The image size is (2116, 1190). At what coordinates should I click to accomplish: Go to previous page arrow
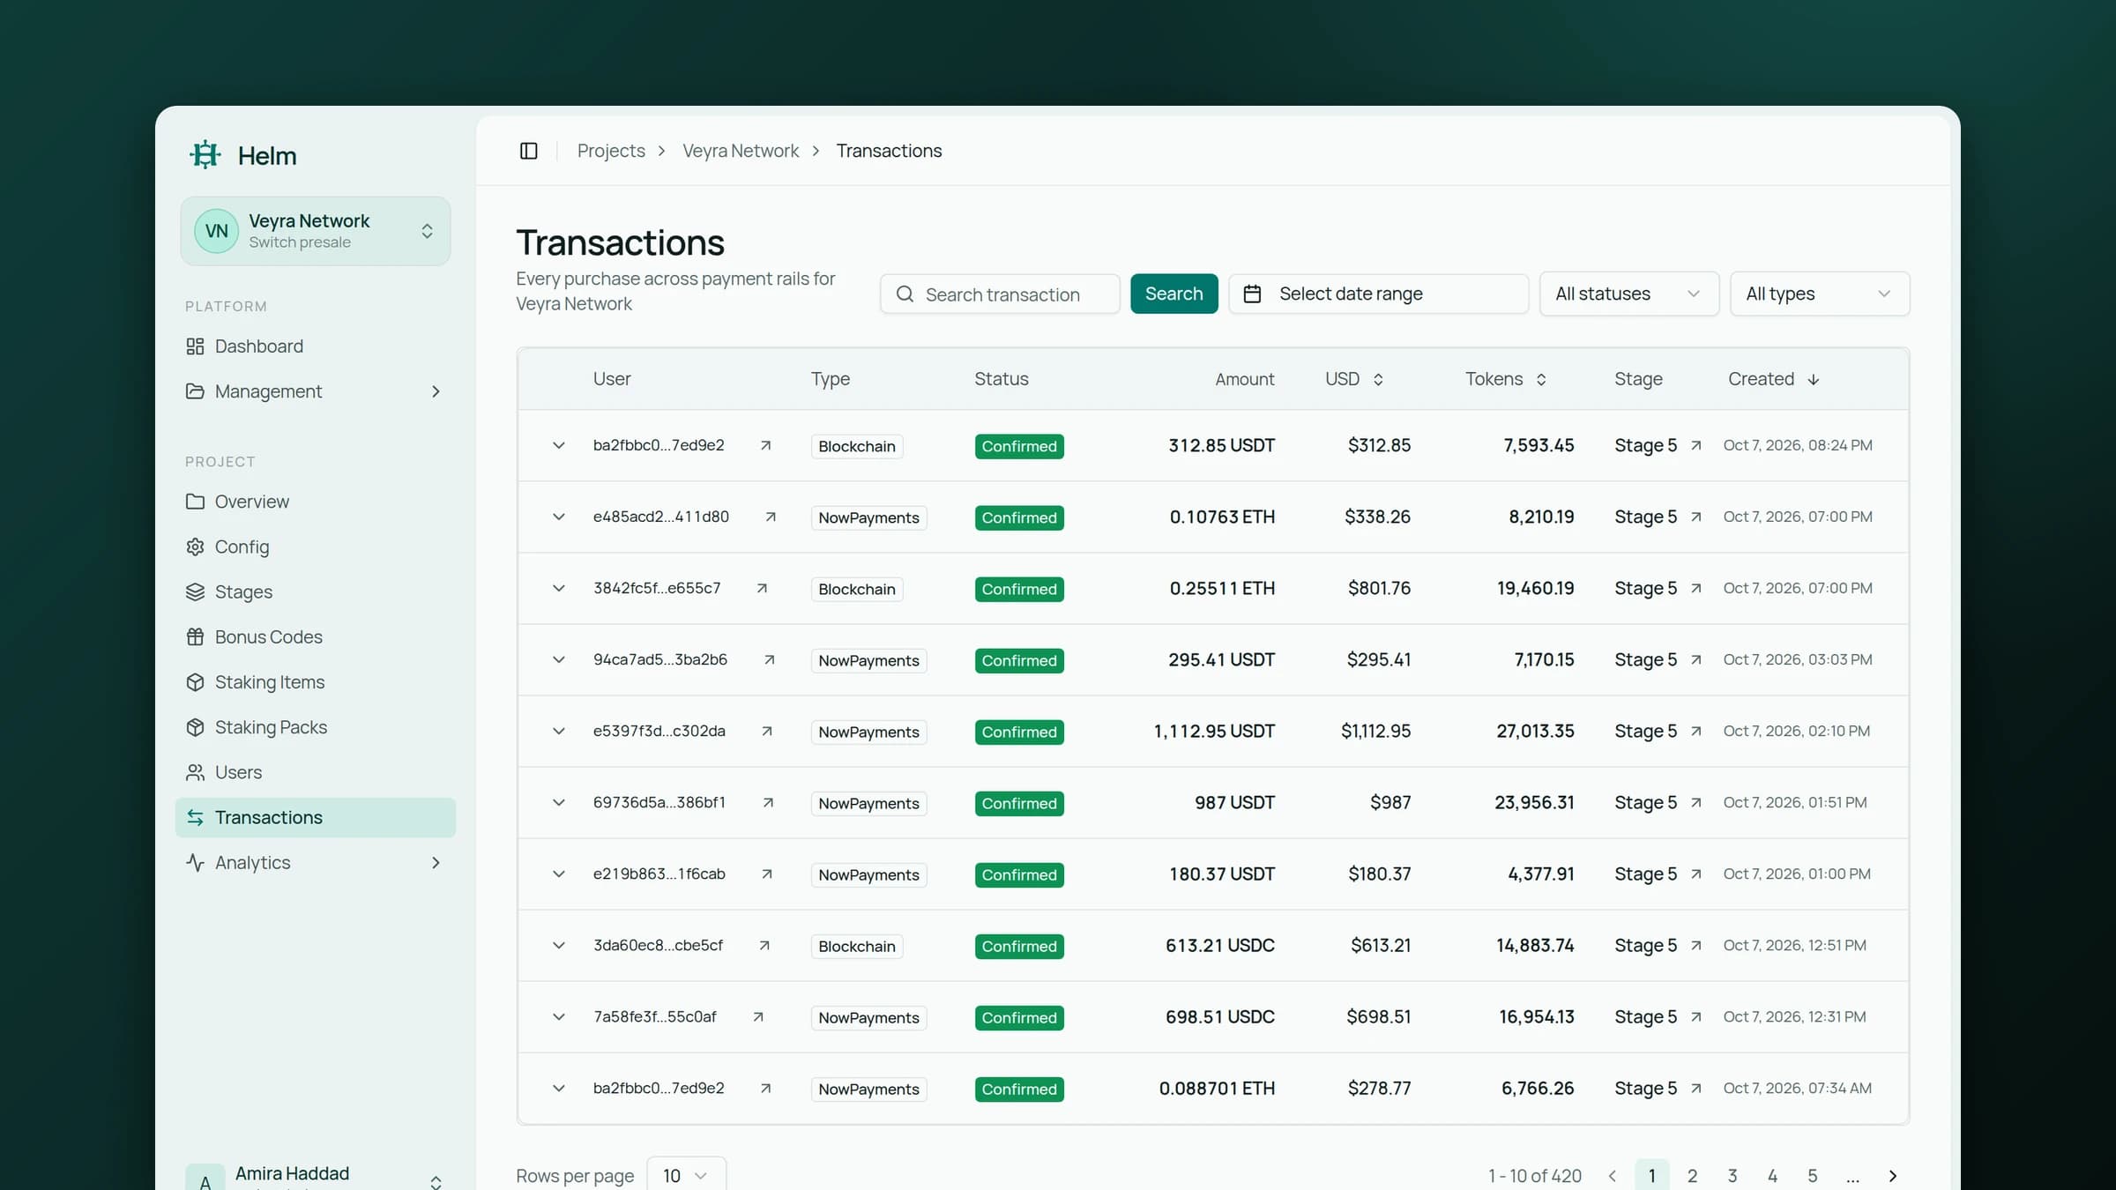coord(1612,1176)
